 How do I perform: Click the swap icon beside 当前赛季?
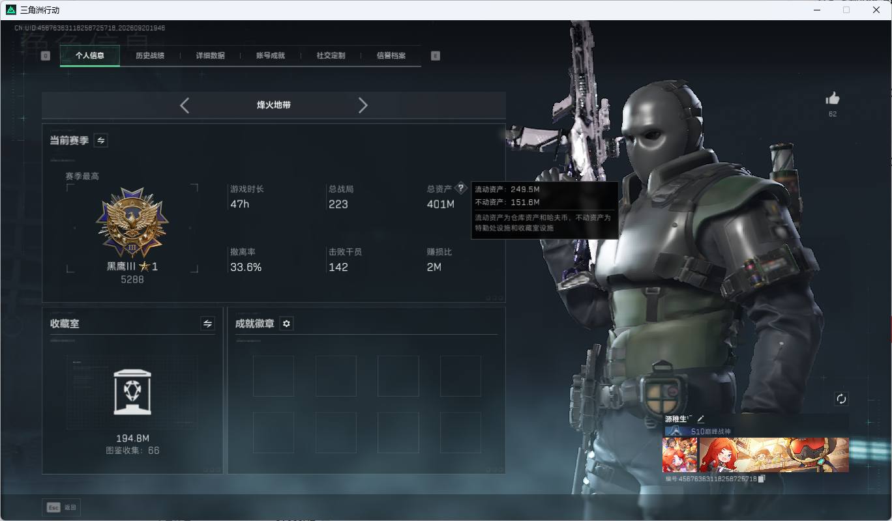[x=101, y=140]
